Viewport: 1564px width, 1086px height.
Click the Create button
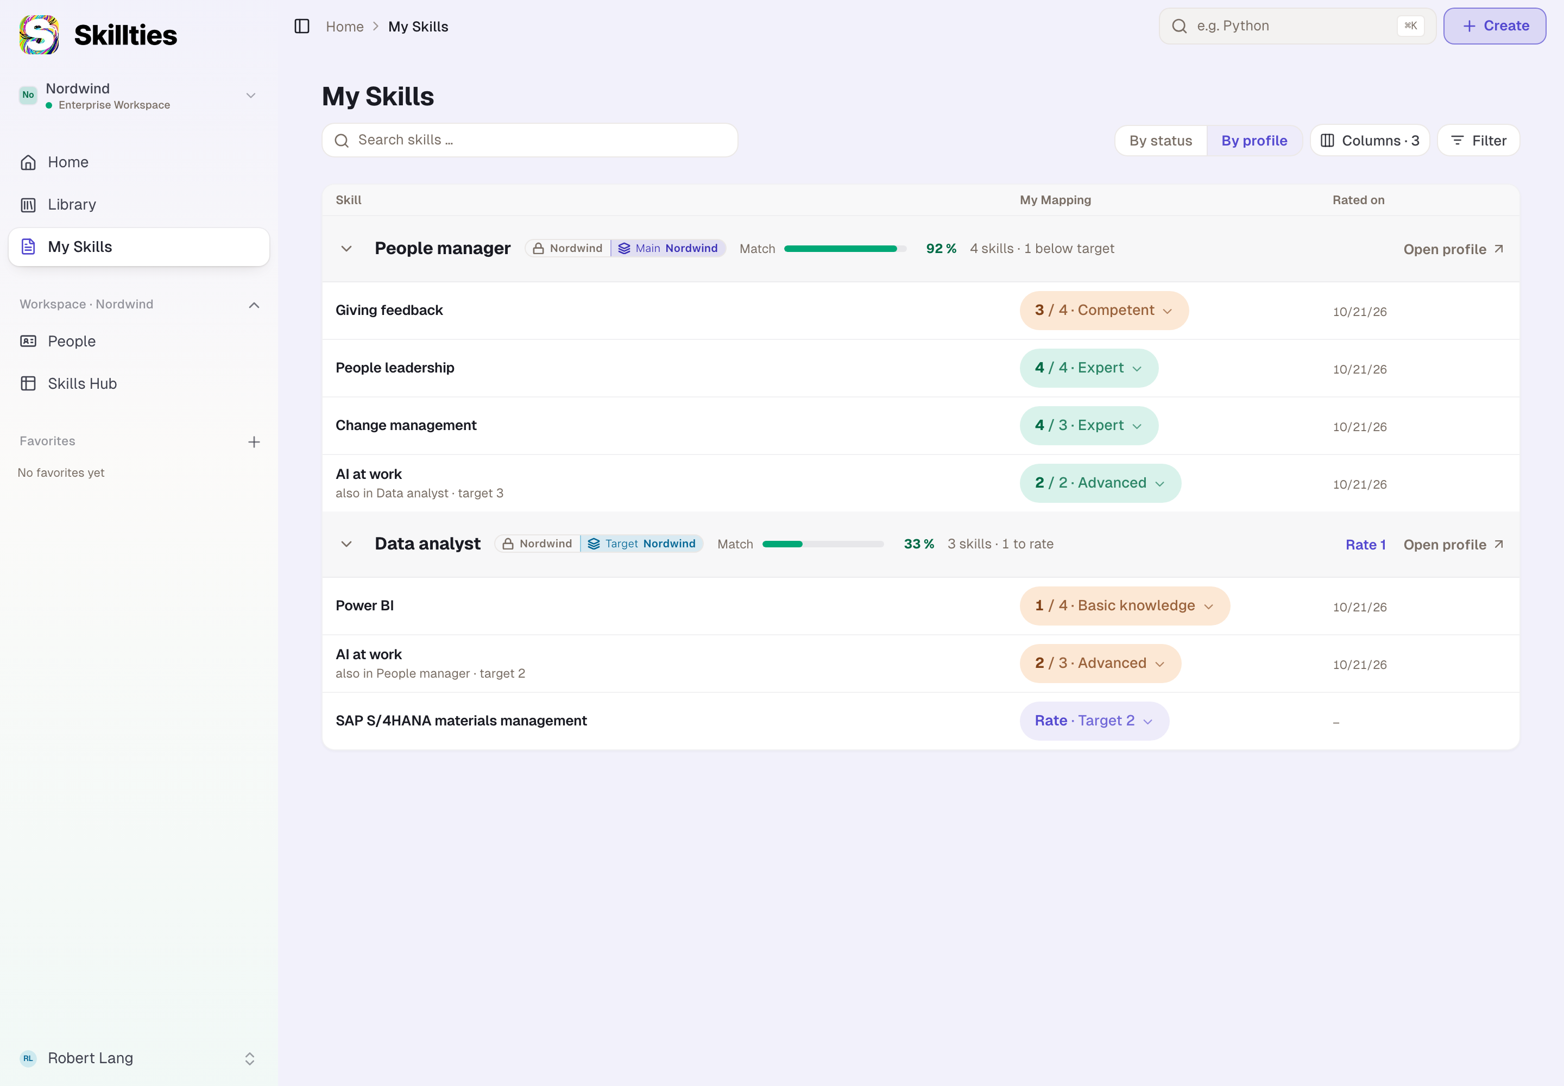(x=1494, y=27)
